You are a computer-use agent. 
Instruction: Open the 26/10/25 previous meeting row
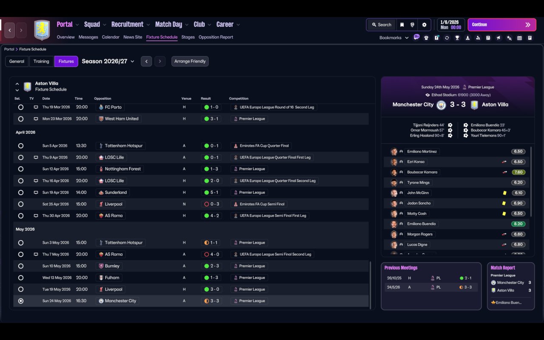(431, 278)
